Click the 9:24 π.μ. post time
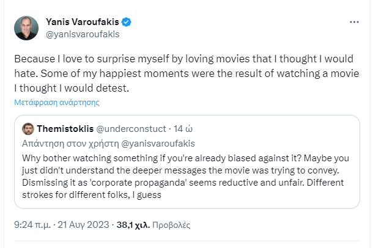The height and width of the screenshot is (248, 384). [x=34, y=225]
